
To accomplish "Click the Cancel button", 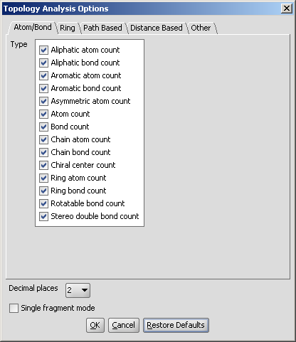I will pos(124,325).
